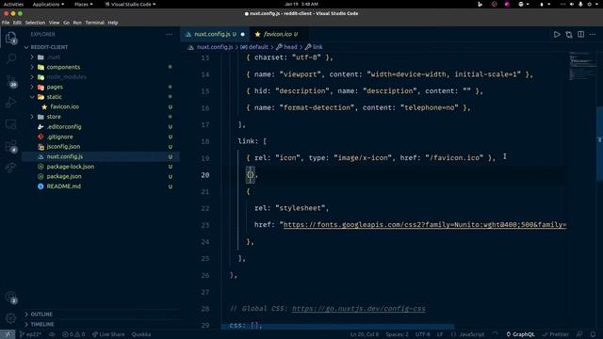The image size is (603, 339).
Task: Open the Help menu
Action: click(x=113, y=23)
